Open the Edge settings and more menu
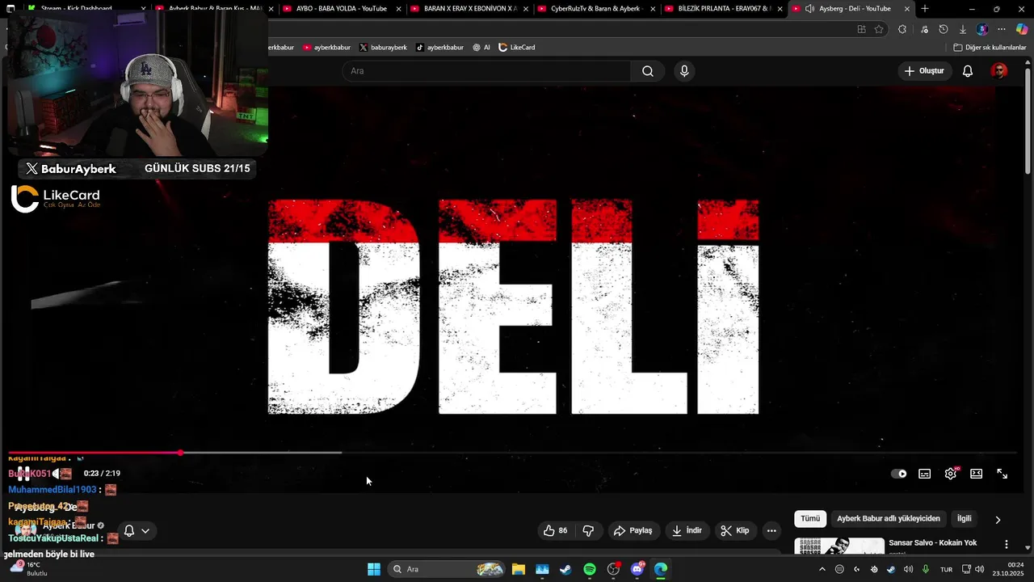This screenshot has width=1034, height=582. [1002, 29]
